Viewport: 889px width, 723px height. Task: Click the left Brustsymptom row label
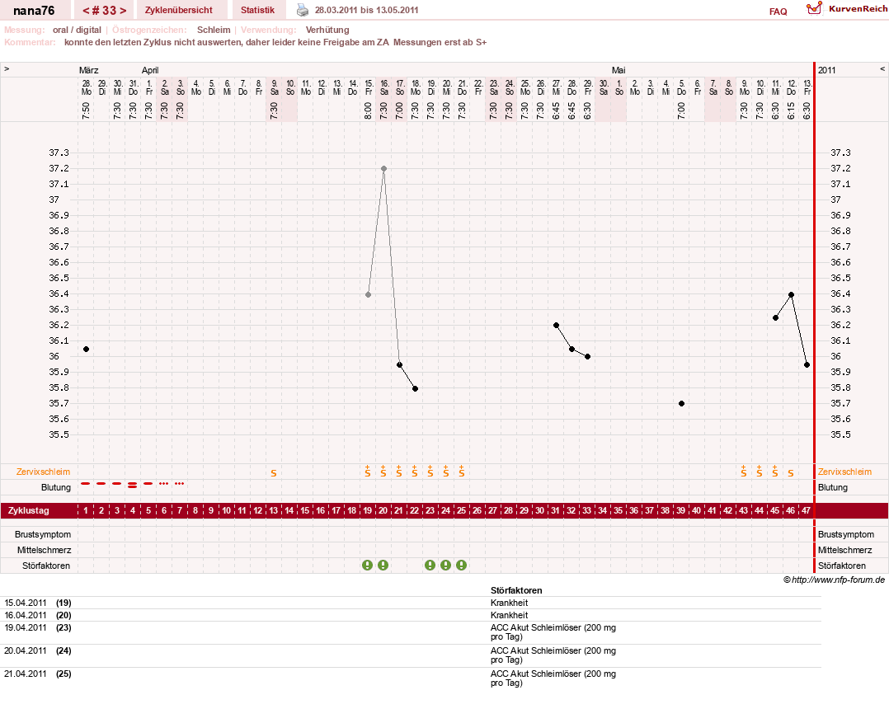click(43, 534)
